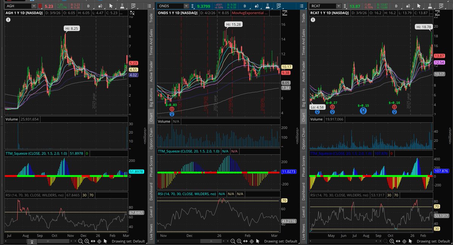The image size is (453, 245).
Task: Zoom out using the magnifier icon below ONDS chart
Action: coord(233,241)
